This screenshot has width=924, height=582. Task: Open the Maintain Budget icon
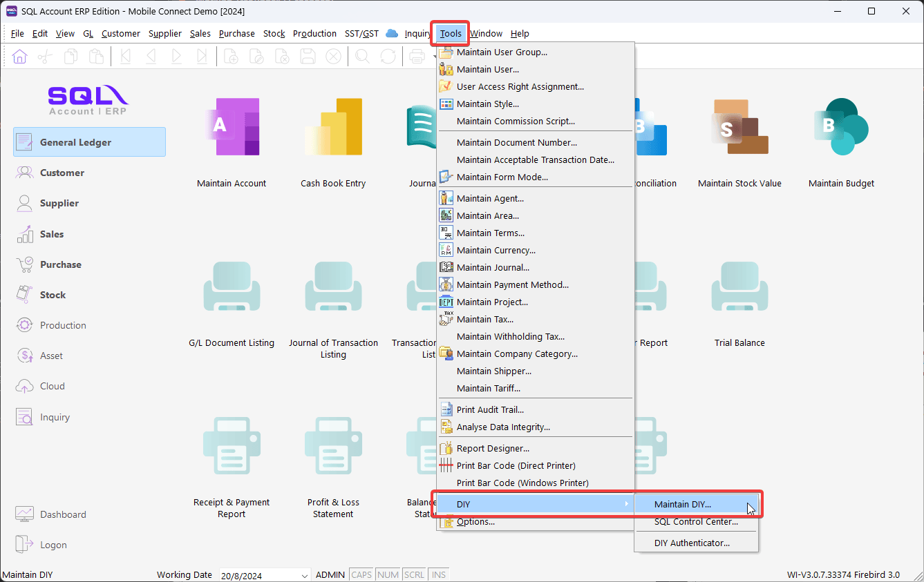click(841, 129)
